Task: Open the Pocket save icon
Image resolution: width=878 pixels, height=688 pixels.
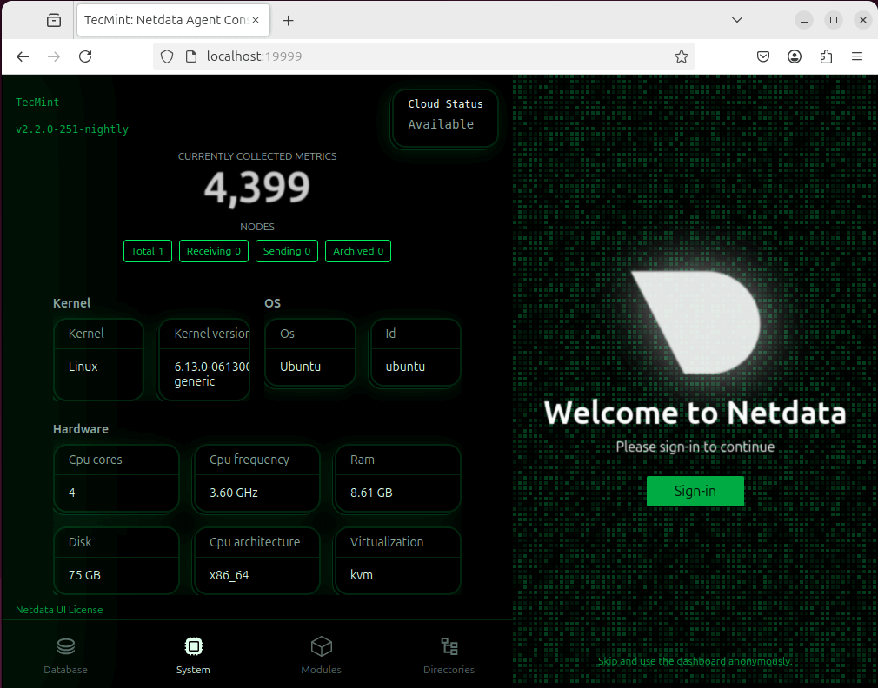Action: (762, 56)
